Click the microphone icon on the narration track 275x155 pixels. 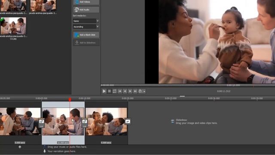coord(45,151)
